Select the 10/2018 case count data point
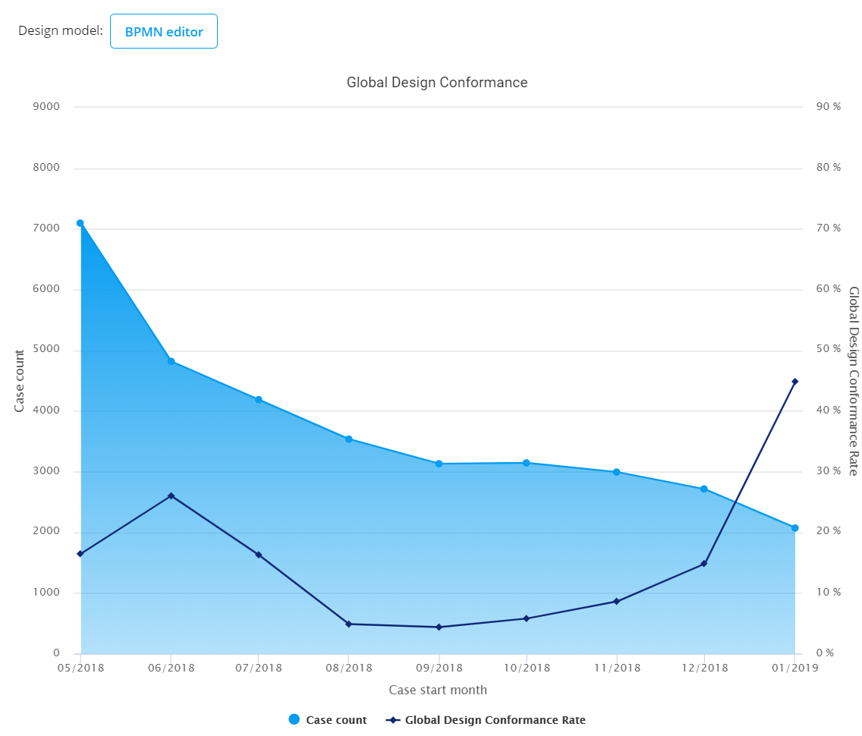The image size is (862, 736). [526, 463]
